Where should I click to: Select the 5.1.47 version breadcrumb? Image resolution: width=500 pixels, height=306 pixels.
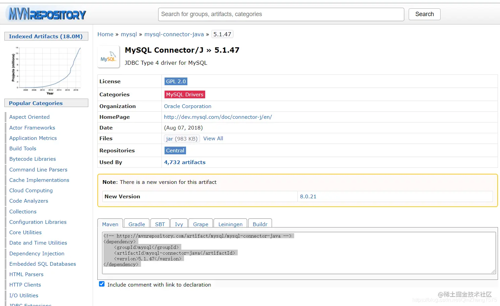[222, 34]
